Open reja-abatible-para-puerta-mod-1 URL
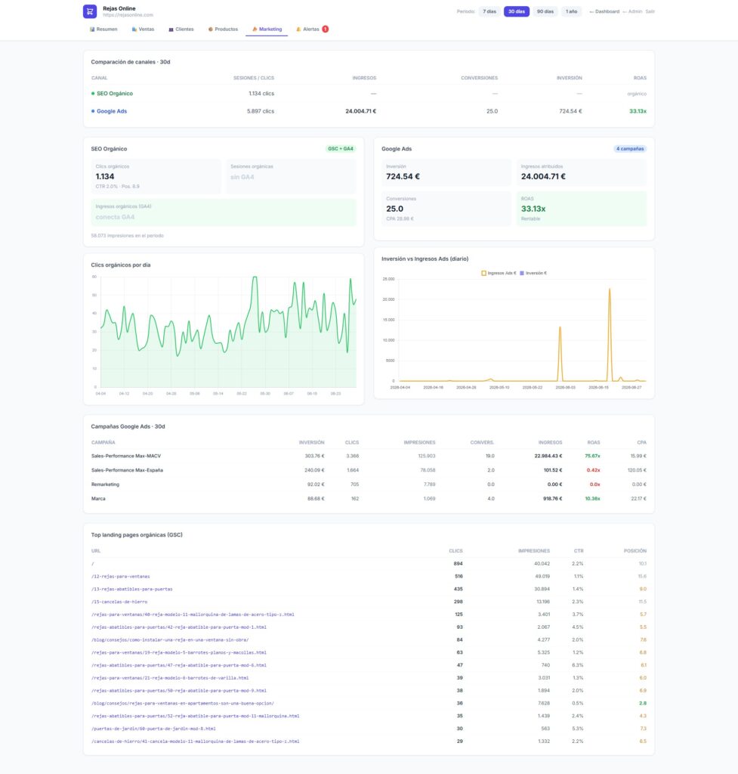This screenshot has width=738, height=774. pos(178,627)
